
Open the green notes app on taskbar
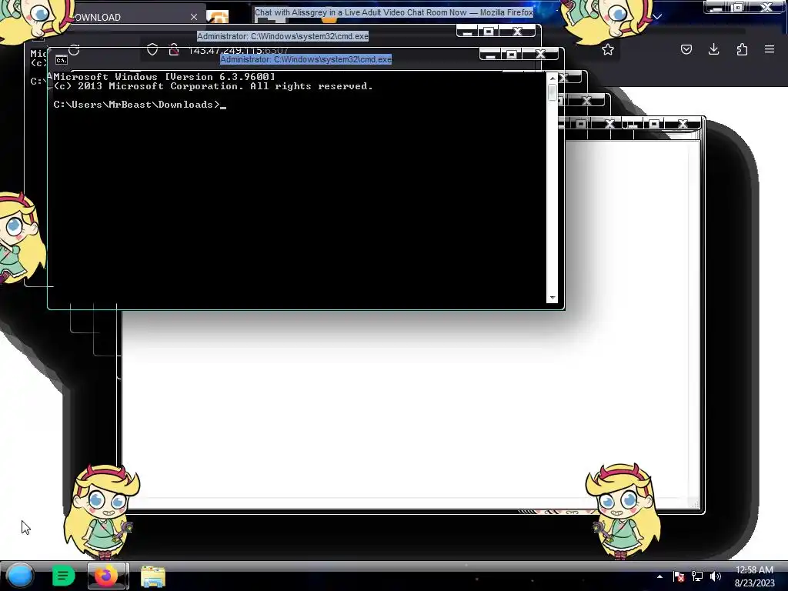pyautogui.click(x=63, y=576)
